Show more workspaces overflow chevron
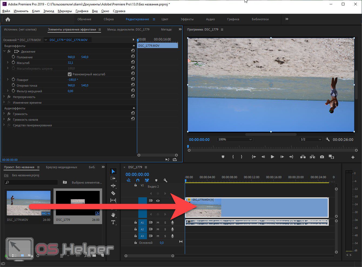This screenshot has height=267, width=362. (x=287, y=19)
